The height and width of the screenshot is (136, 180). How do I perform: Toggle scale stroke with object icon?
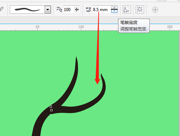[127, 9]
